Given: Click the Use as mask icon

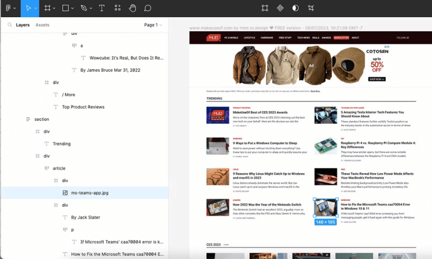Looking at the screenshot, I should 295,8.
